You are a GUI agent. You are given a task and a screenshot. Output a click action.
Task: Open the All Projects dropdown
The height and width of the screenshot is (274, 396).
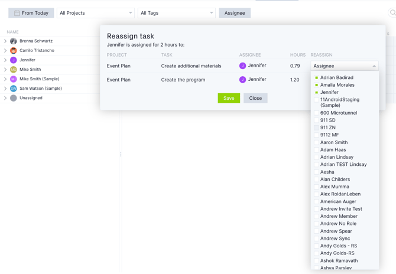pyautogui.click(x=96, y=13)
